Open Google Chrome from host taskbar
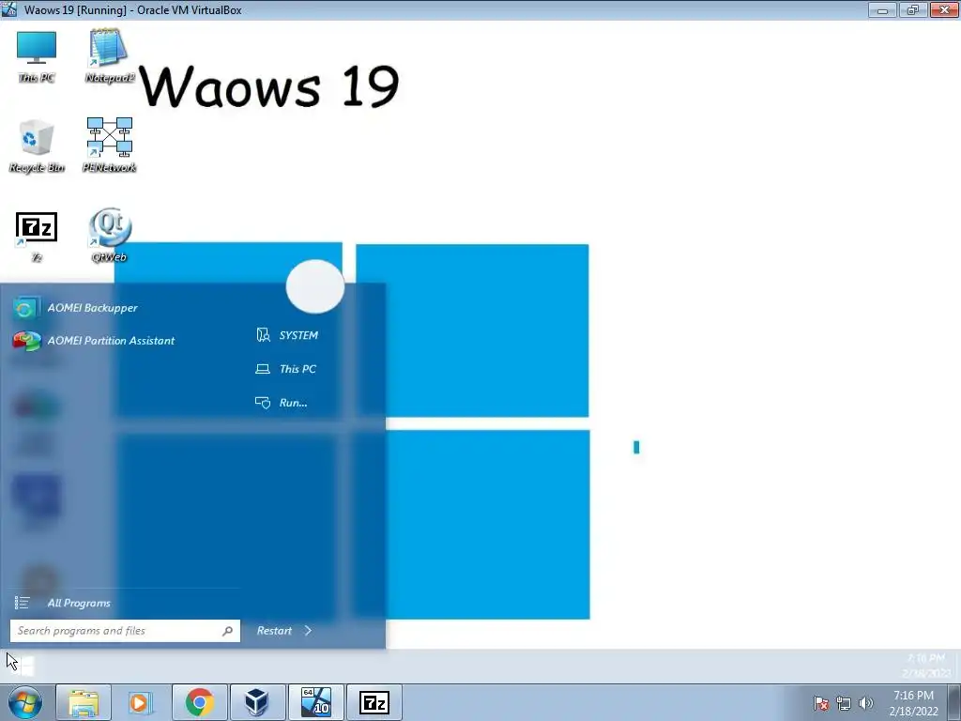 point(199,702)
